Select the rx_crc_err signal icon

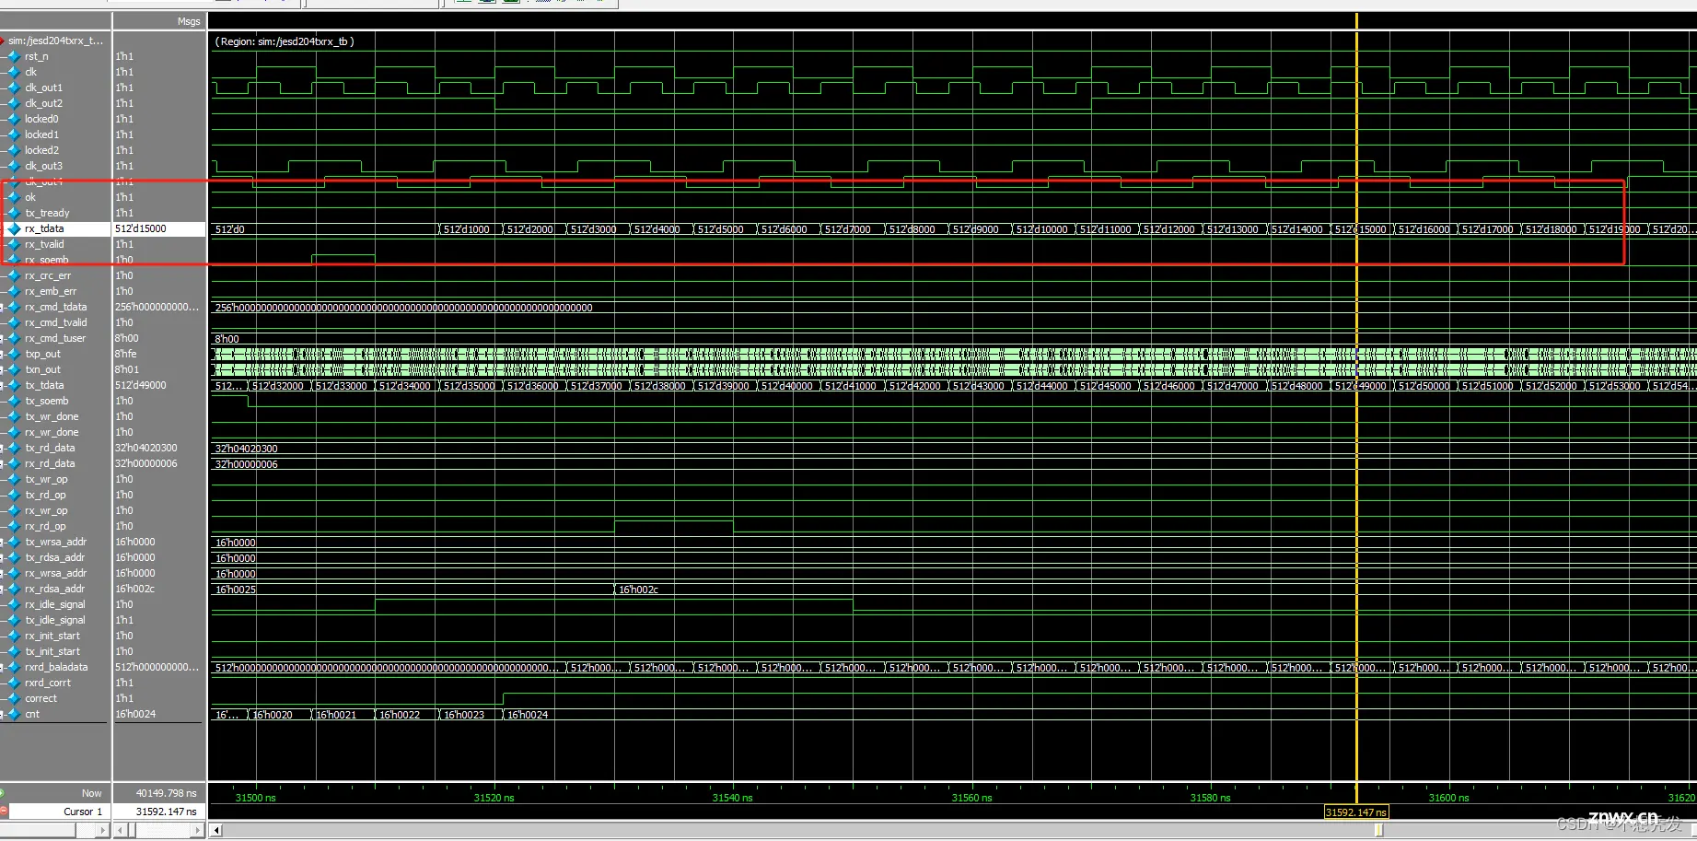coord(14,275)
